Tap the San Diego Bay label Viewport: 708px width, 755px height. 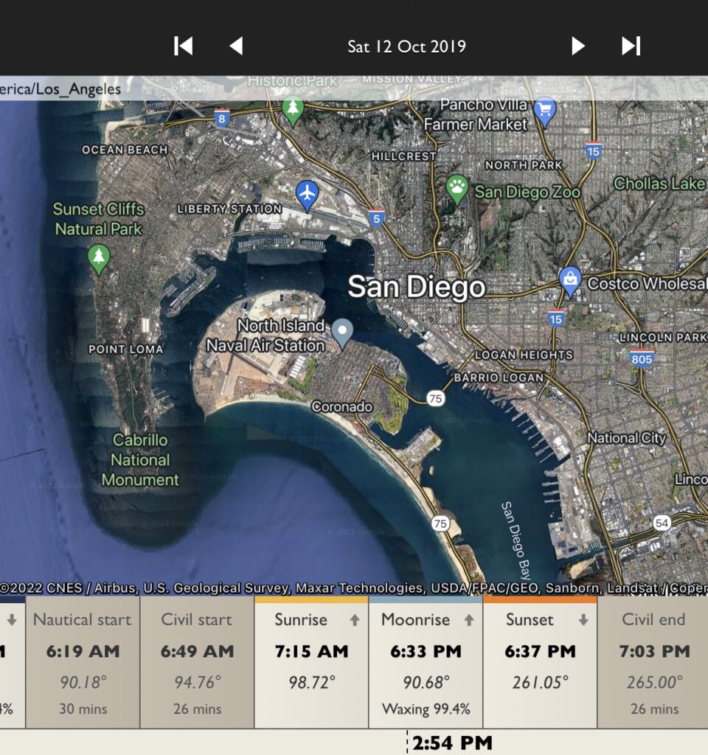click(x=516, y=540)
